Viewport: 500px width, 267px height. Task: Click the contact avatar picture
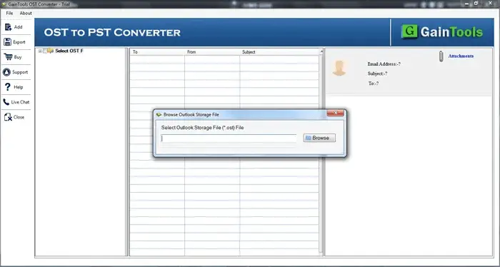coord(339,68)
